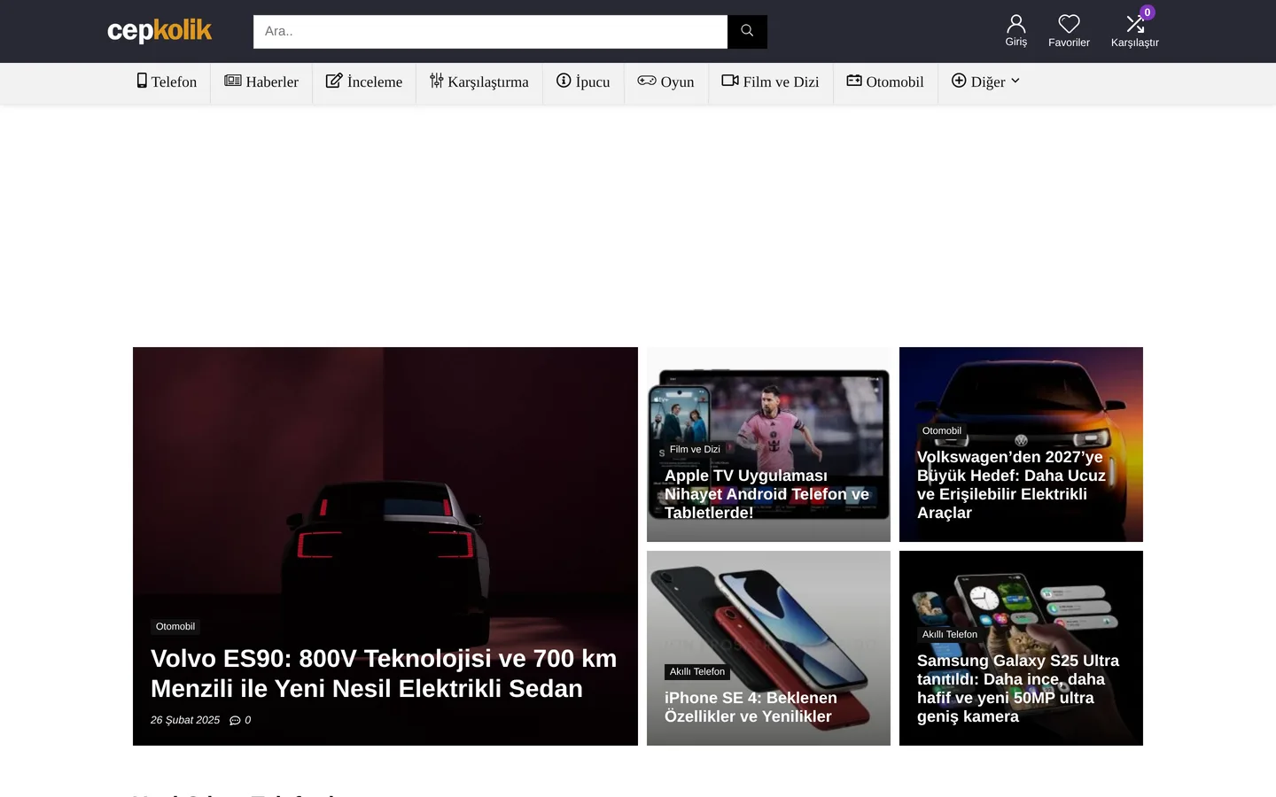
Task: Open the Favoriler heart icon
Action: pos(1069,24)
